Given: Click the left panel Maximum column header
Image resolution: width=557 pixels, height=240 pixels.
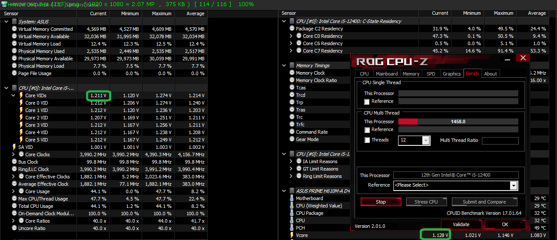Looking at the screenshot, I should point(159,13).
